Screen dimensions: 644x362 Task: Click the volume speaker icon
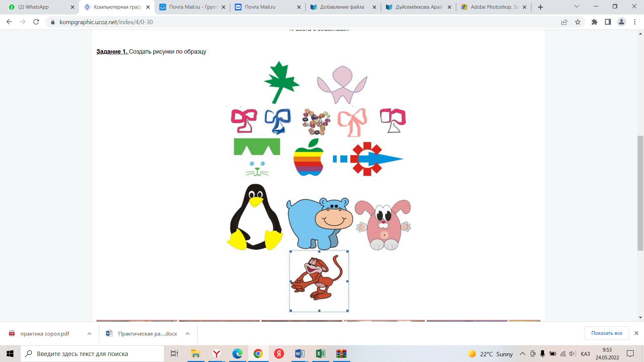click(x=573, y=354)
